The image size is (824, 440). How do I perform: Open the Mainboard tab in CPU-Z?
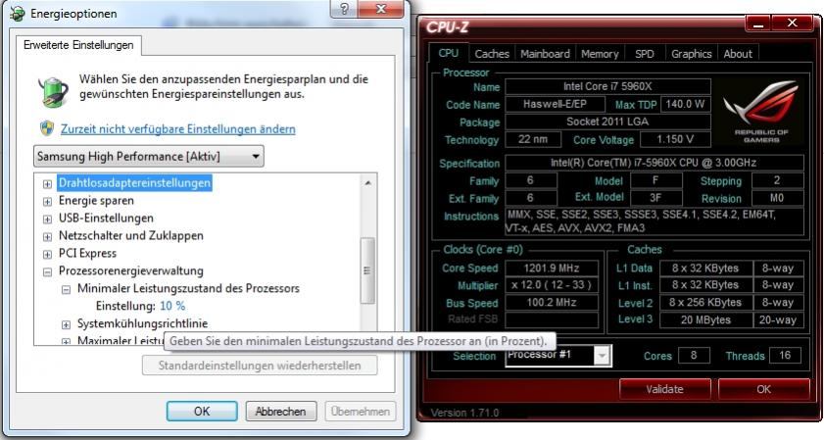pos(545,54)
